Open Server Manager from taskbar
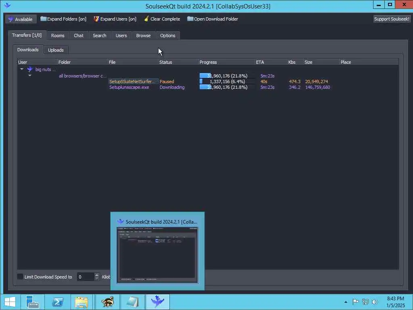413x310 pixels. pyautogui.click(x=32, y=302)
